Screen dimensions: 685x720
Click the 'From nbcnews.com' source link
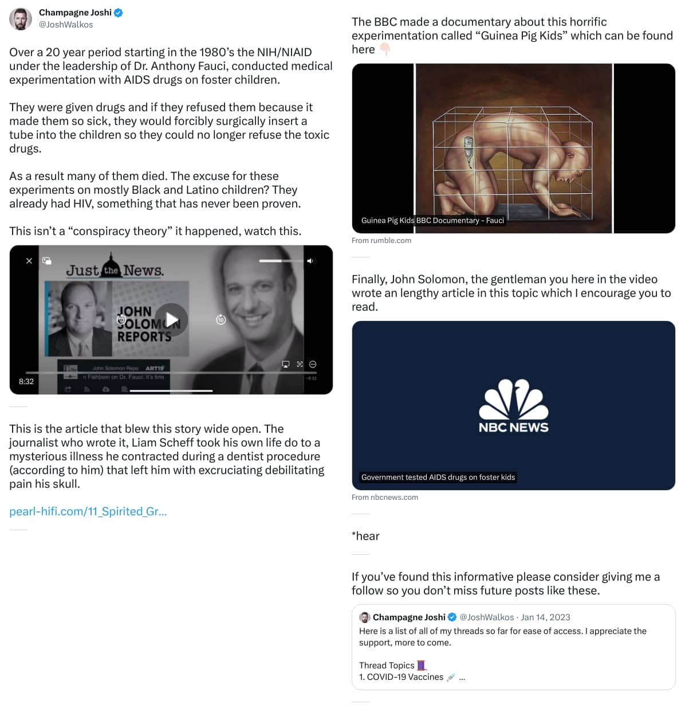point(385,498)
